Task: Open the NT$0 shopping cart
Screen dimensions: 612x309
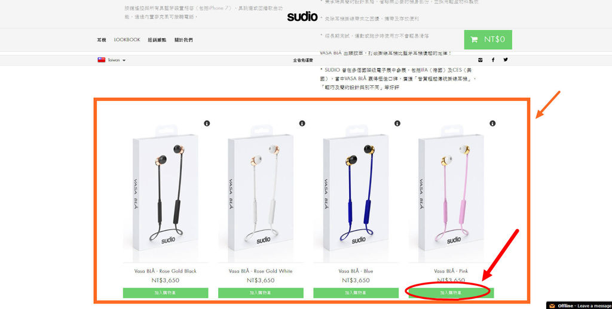Action: 488,39
